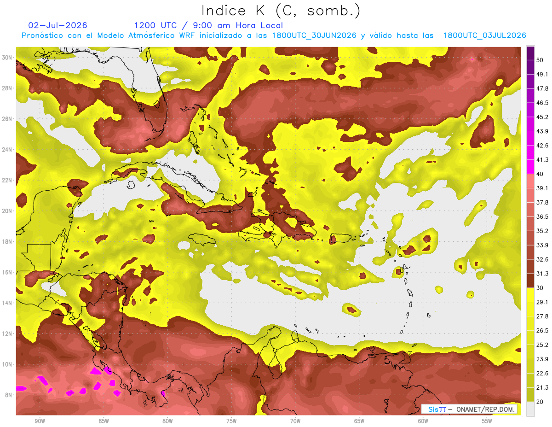Click the colorbar value 41.3
The image size is (552, 427).
pyautogui.click(x=542, y=160)
